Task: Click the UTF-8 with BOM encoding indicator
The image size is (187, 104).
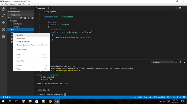Action: click(159, 97)
